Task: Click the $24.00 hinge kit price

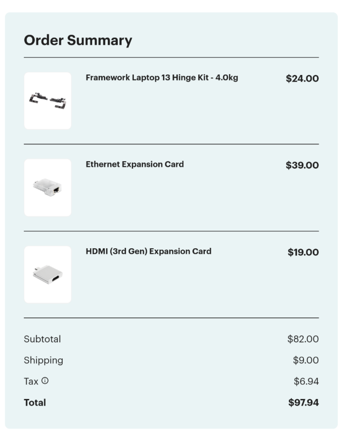Action: pos(302,78)
